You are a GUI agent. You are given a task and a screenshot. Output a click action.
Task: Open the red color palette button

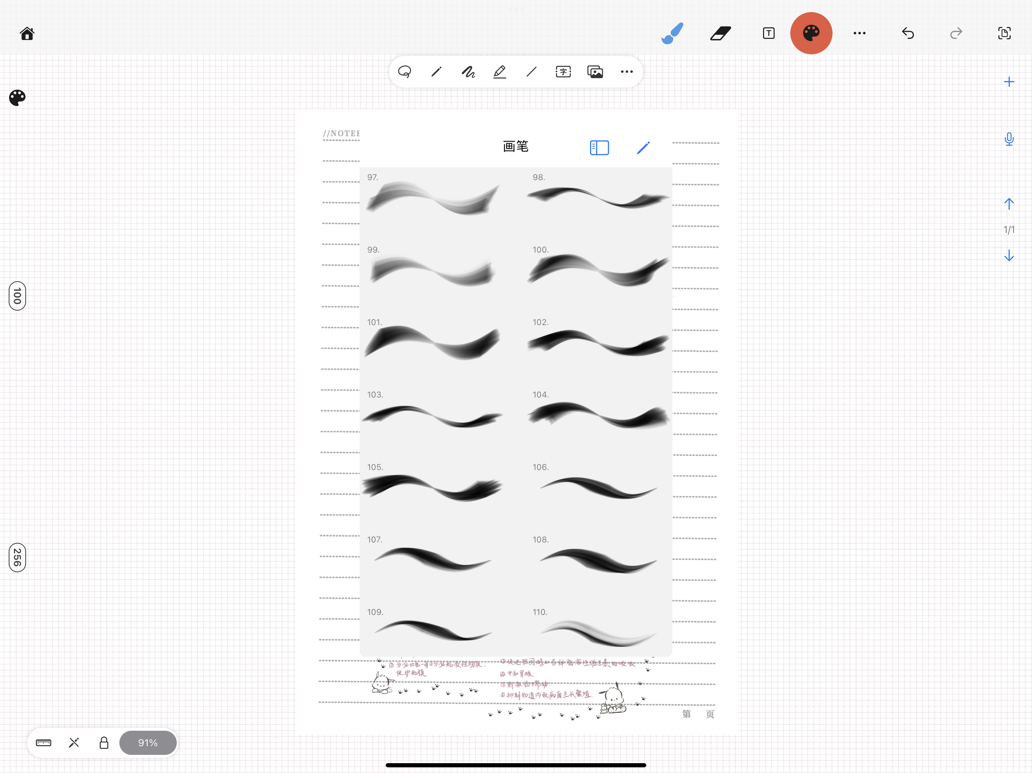pyautogui.click(x=811, y=33)
